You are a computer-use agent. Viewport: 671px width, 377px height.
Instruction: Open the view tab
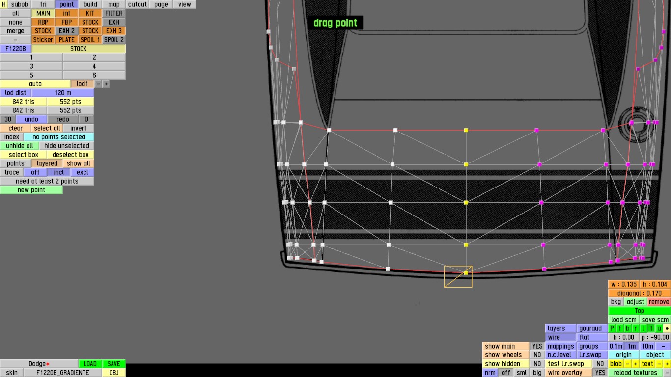coord(185,4)
